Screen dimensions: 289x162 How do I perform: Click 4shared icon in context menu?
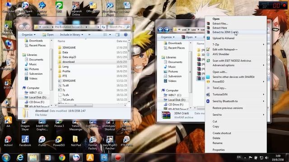pyautogui.click(x=208, y=38)
